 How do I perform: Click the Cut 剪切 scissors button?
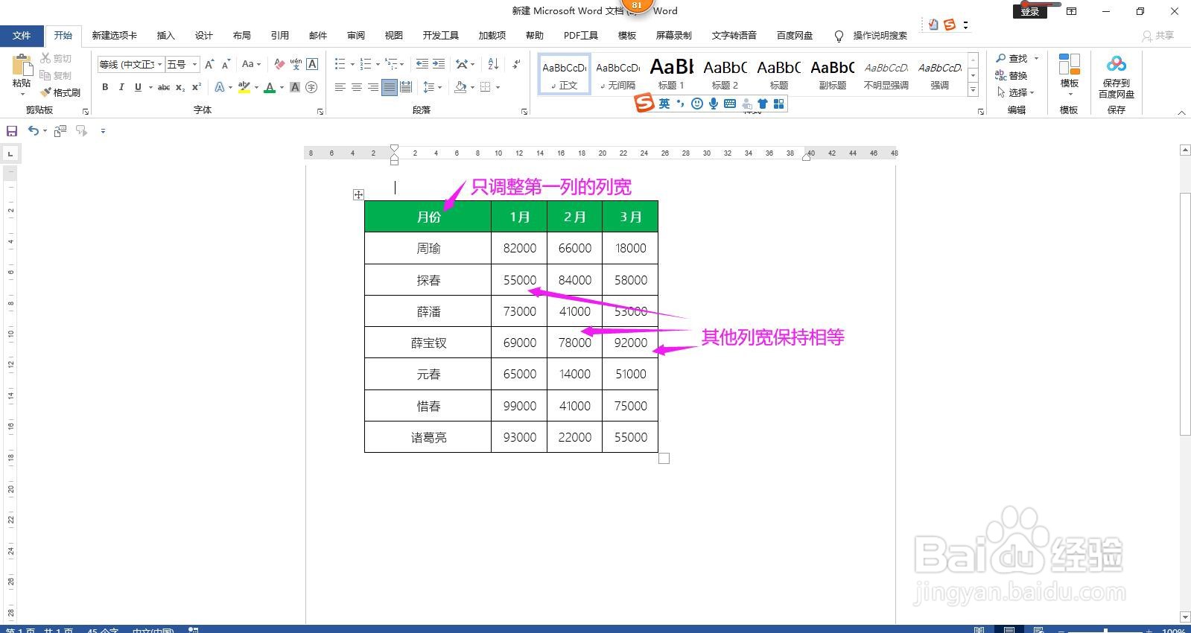click(56, 58)
